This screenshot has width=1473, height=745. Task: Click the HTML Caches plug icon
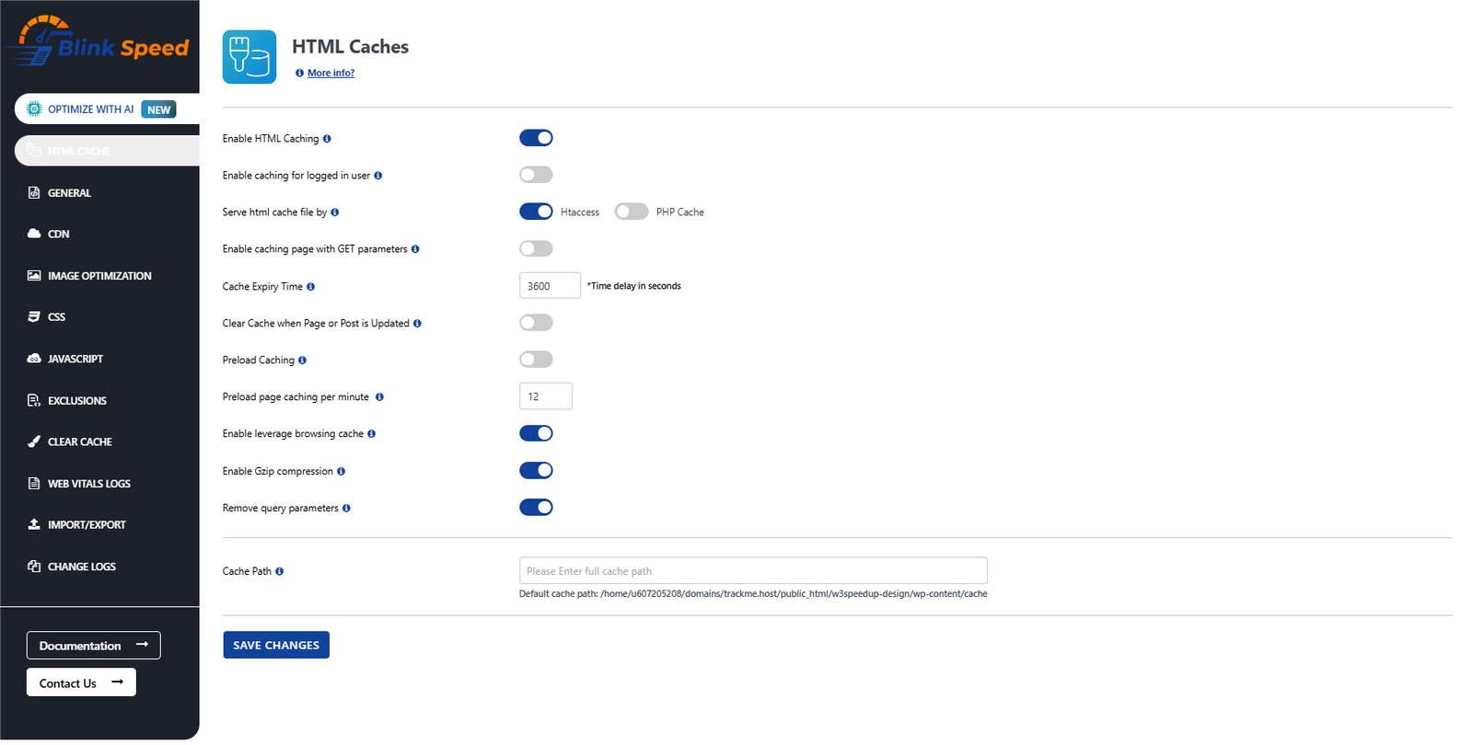coord(249,57)
